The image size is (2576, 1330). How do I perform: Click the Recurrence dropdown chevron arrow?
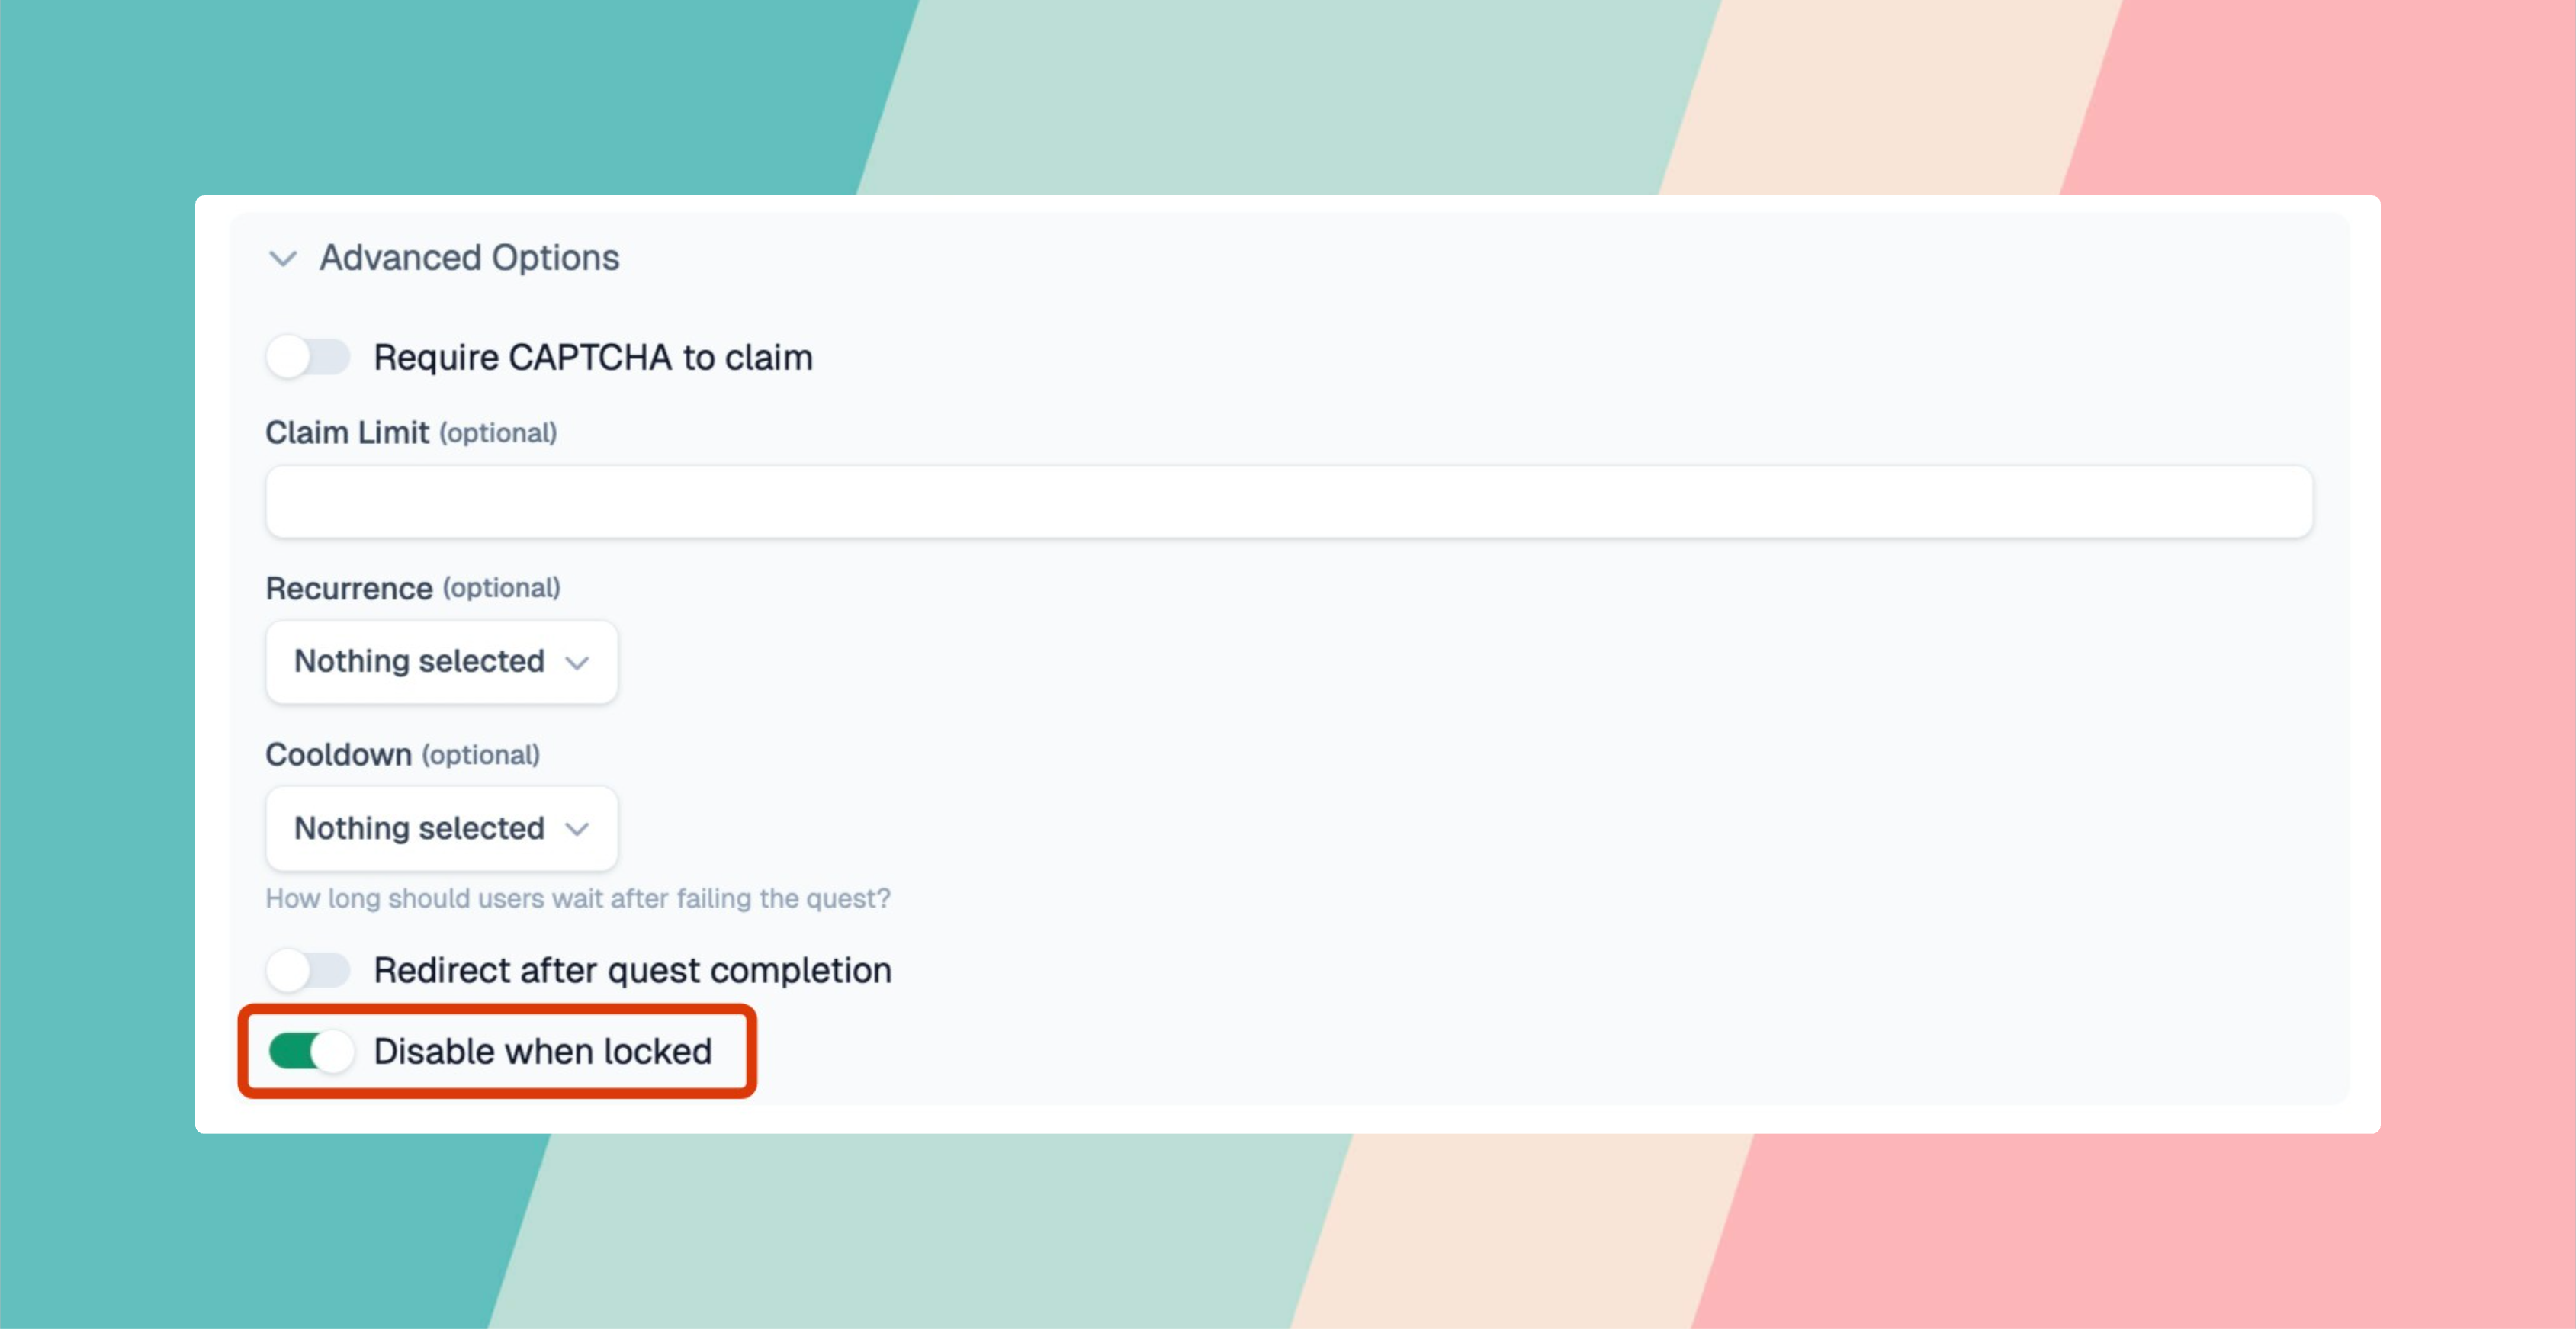(x=577, y=662)
